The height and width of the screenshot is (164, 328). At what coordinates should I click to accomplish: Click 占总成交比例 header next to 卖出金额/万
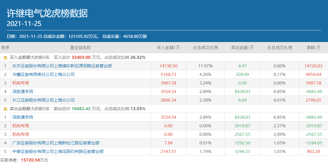point(280,48)
